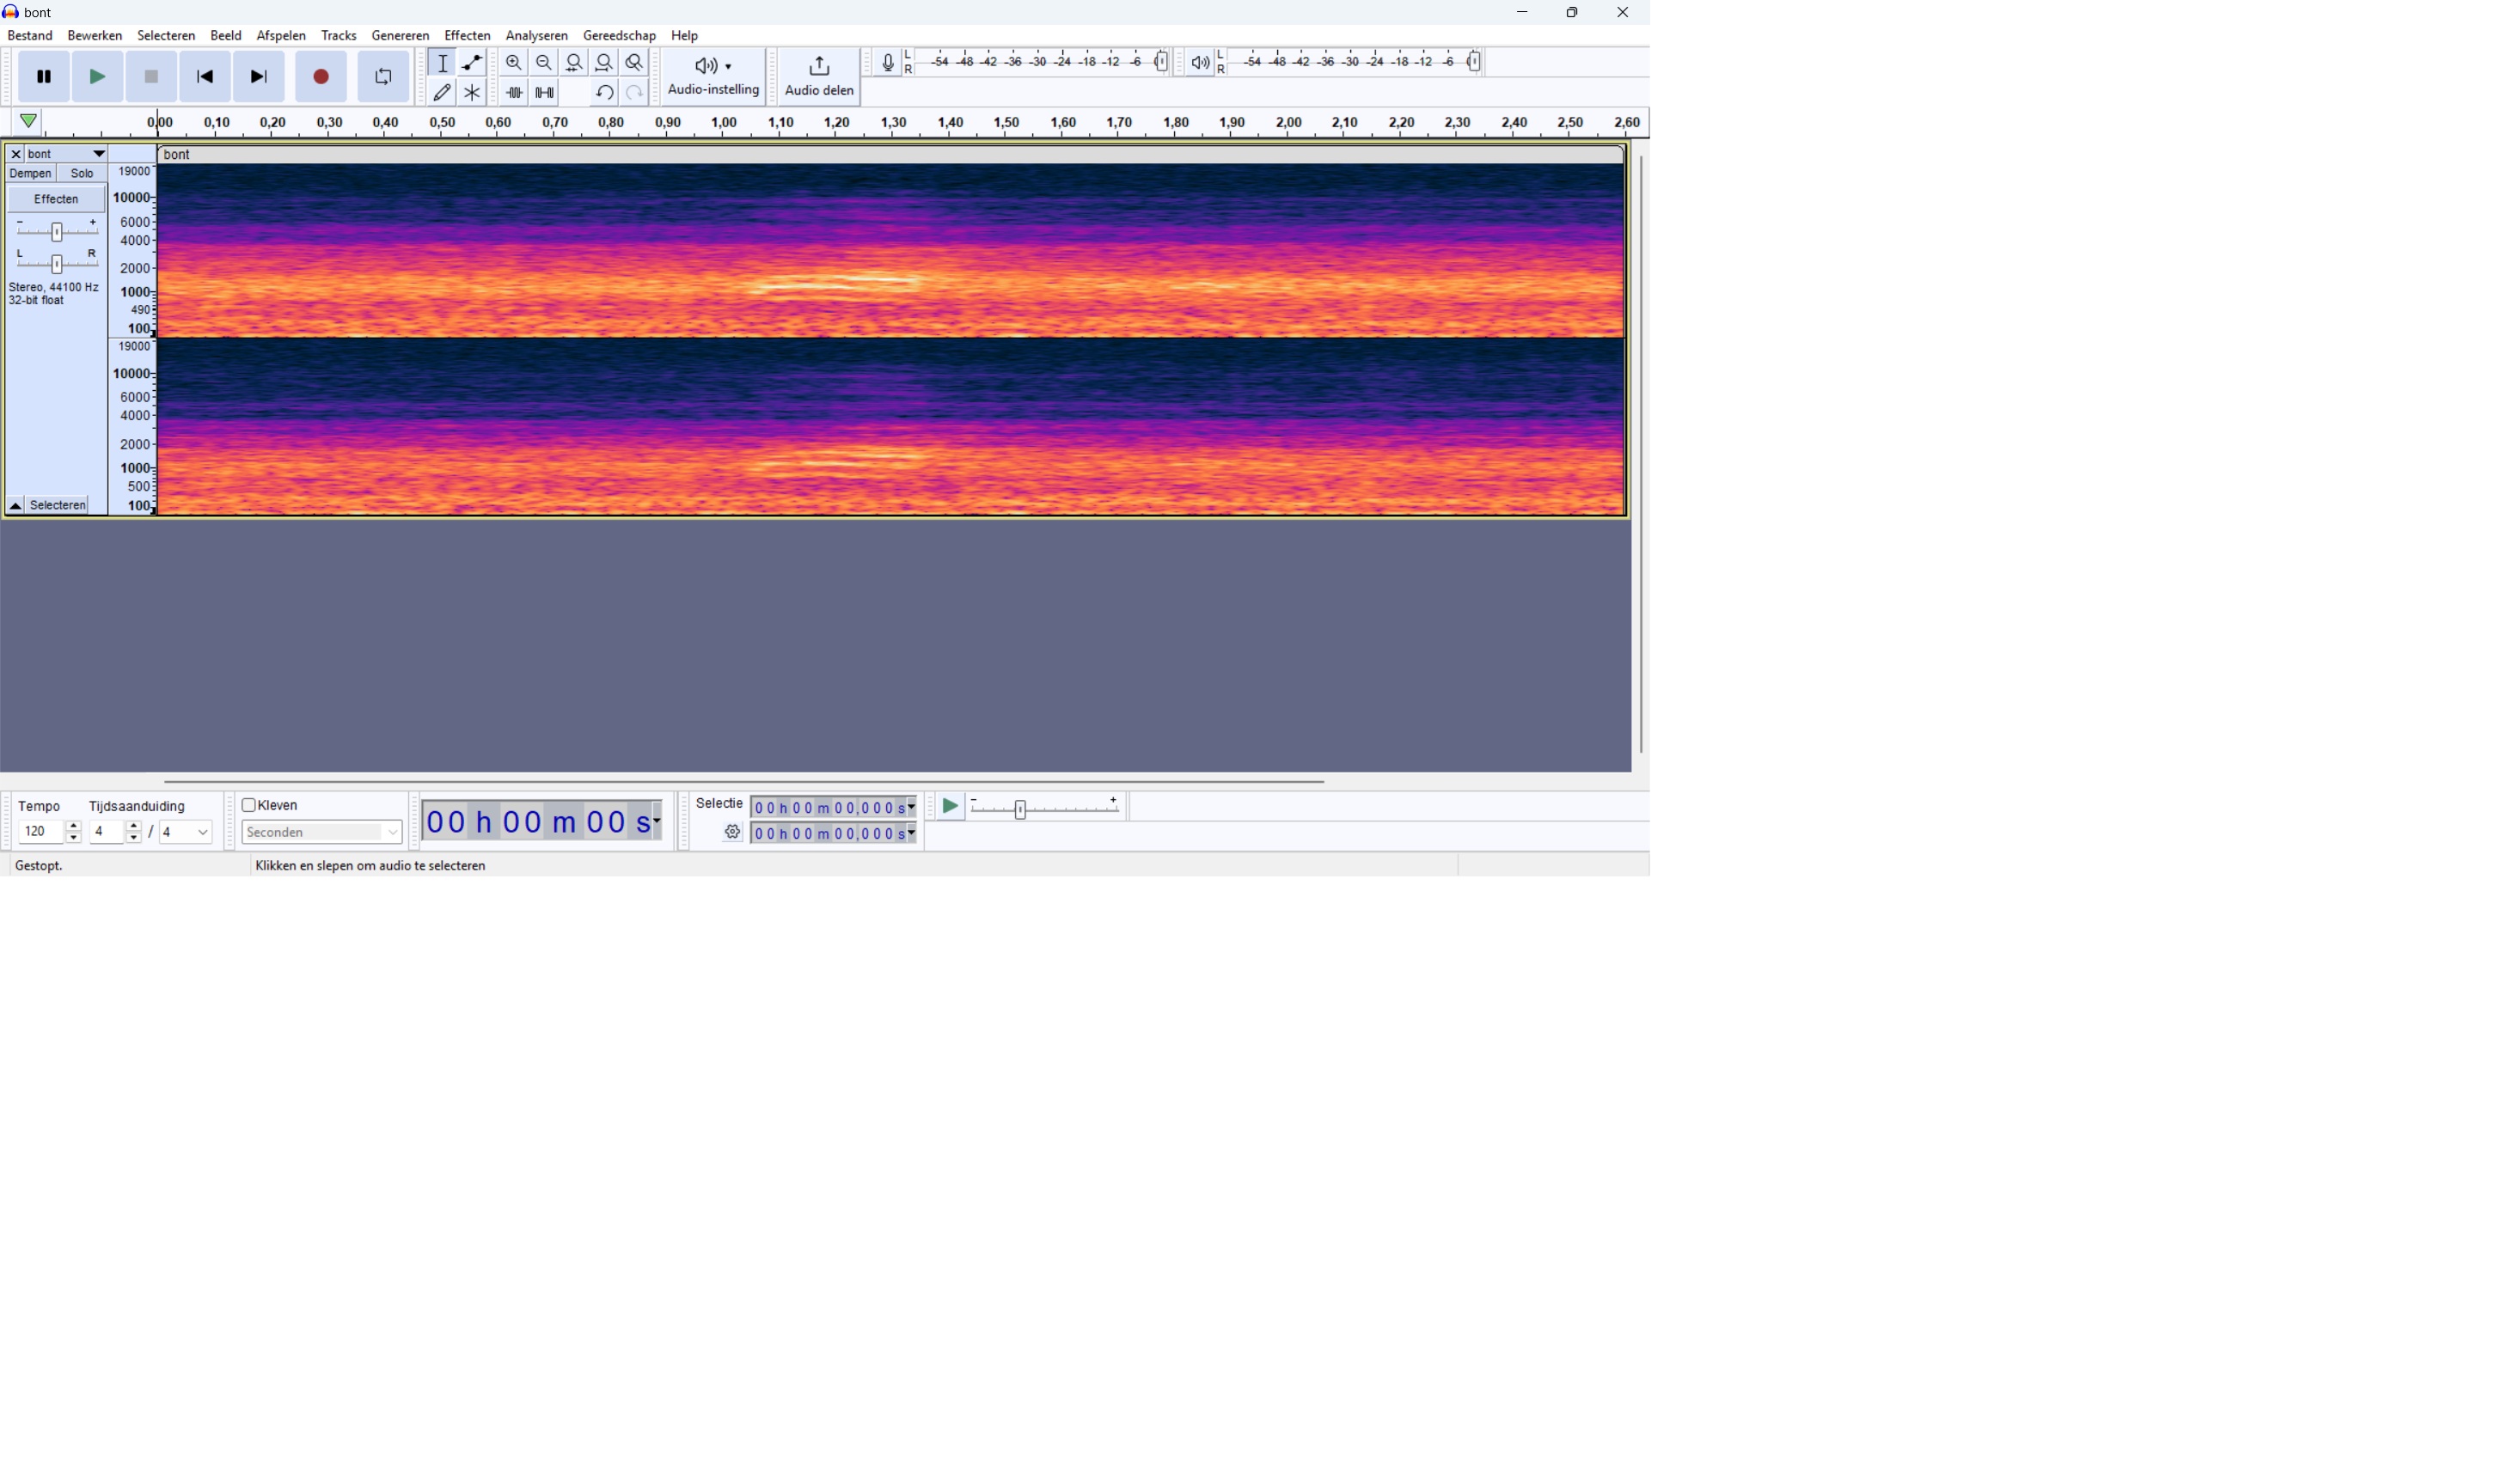The image size is (2520, 1459).
Task: Click the bont clip title bar
Action: [x=891, y=155]
